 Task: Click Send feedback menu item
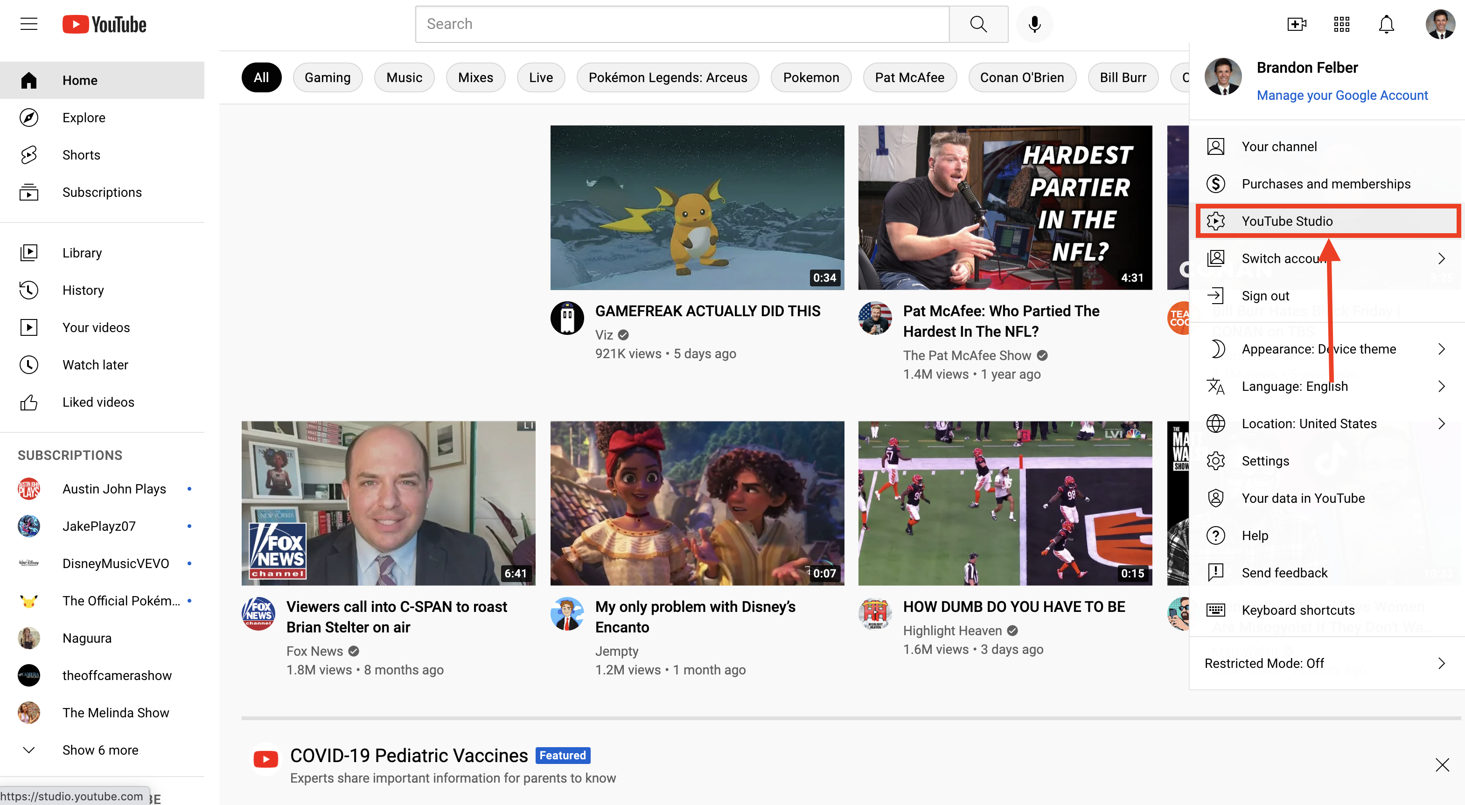pyautogui.click(x=1327, y=573)
